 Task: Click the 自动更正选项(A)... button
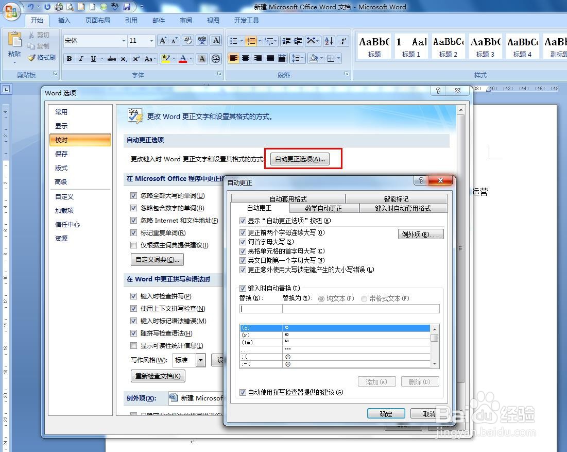click(300, 159)
